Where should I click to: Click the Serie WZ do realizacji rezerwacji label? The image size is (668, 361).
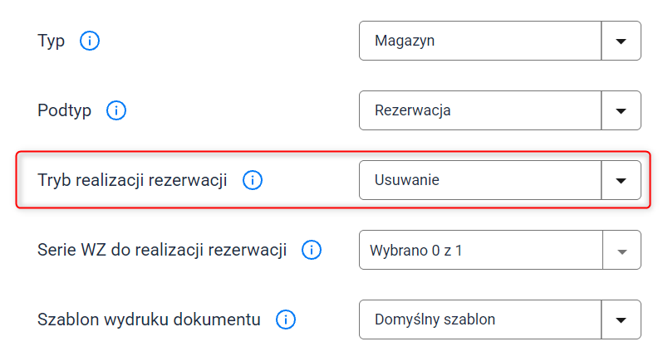162,250
